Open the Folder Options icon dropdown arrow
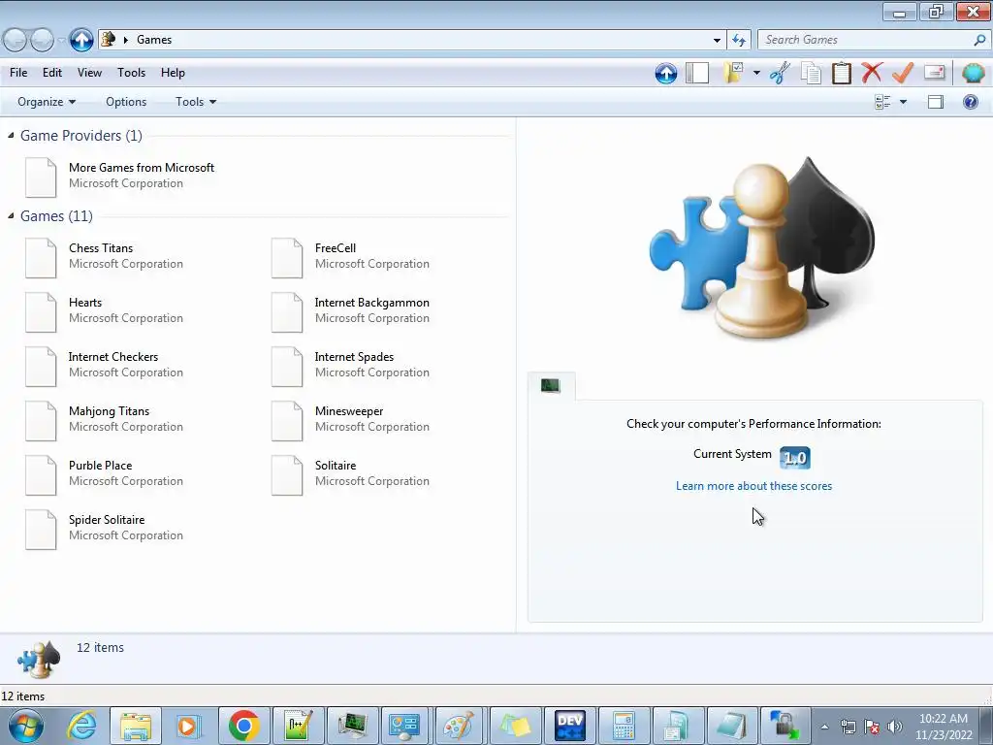This screenshot has width=993, height=745. 756,73
